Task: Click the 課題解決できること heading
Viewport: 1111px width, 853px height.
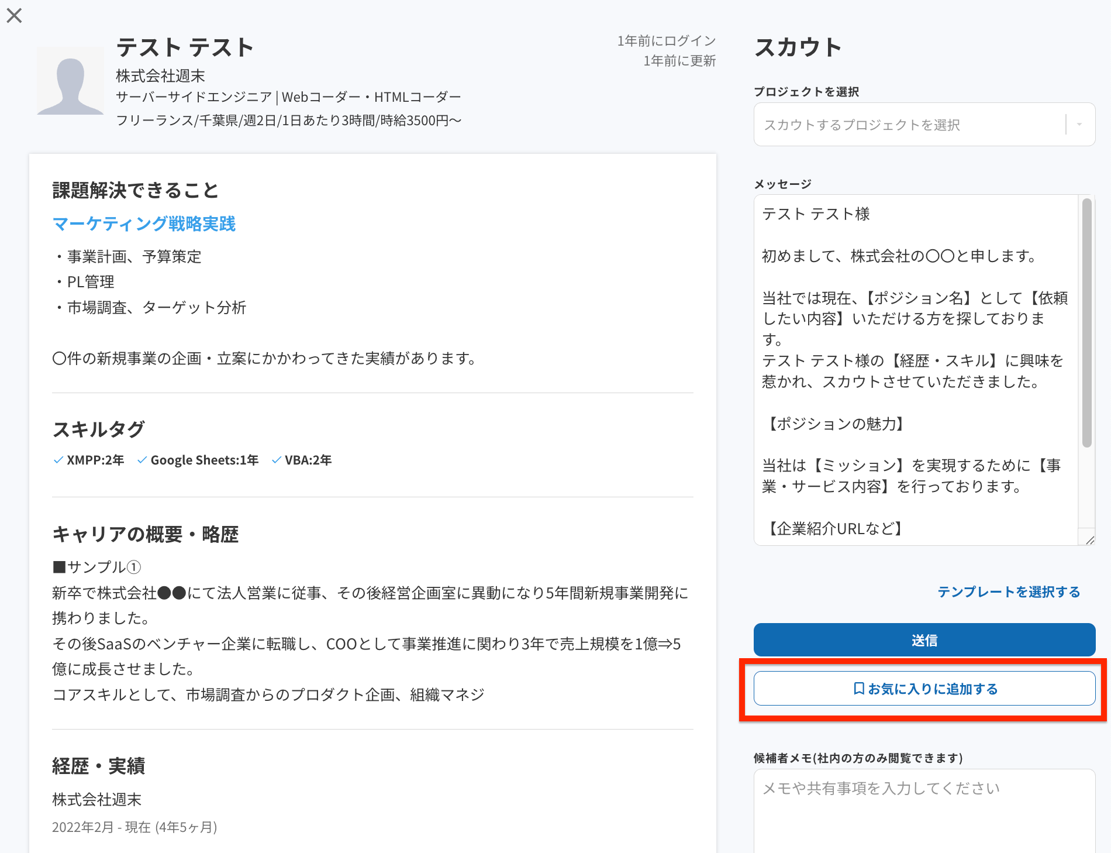Action: click(x=135, y=190)
